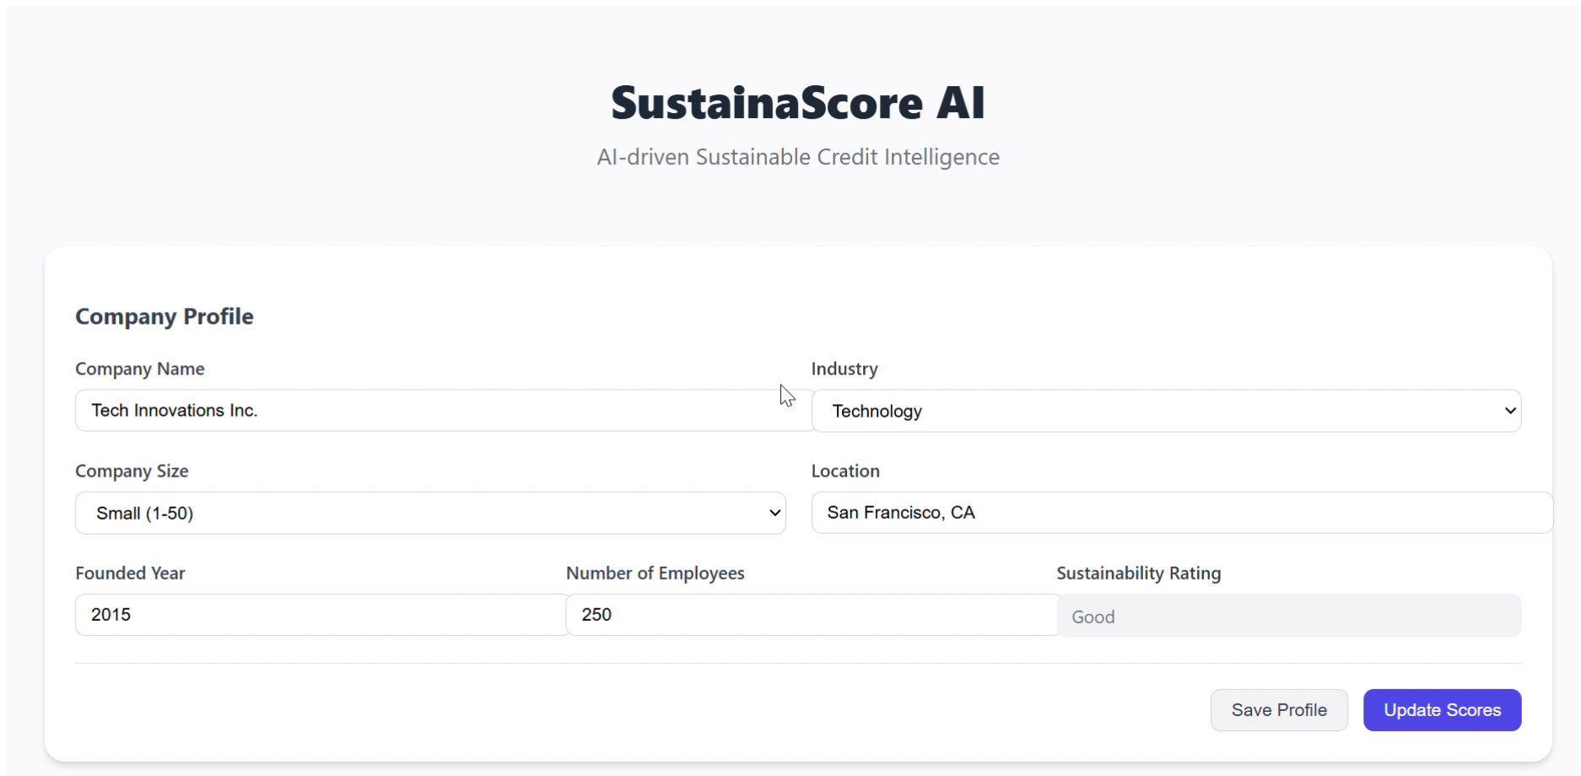Click the Location input with San Francisco
This screenshot has width=1581, height=776.
click(1181, 513)
